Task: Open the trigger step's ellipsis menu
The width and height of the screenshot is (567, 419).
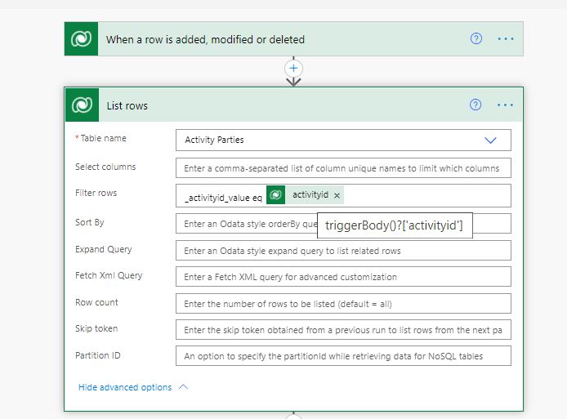Action: (x=506, y=39)
